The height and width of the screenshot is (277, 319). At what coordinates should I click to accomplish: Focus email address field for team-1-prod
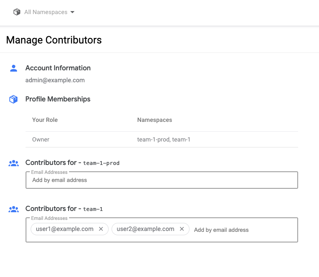[162, 180]
